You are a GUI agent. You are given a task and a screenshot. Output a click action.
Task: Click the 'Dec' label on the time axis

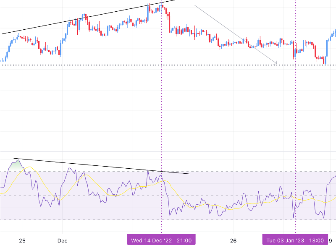click(62, 241)
